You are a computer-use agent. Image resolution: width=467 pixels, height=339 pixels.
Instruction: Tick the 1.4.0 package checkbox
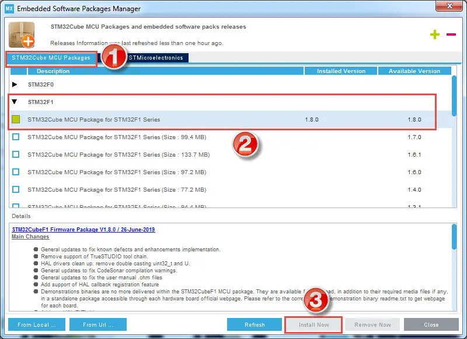(x=16, y=190)
